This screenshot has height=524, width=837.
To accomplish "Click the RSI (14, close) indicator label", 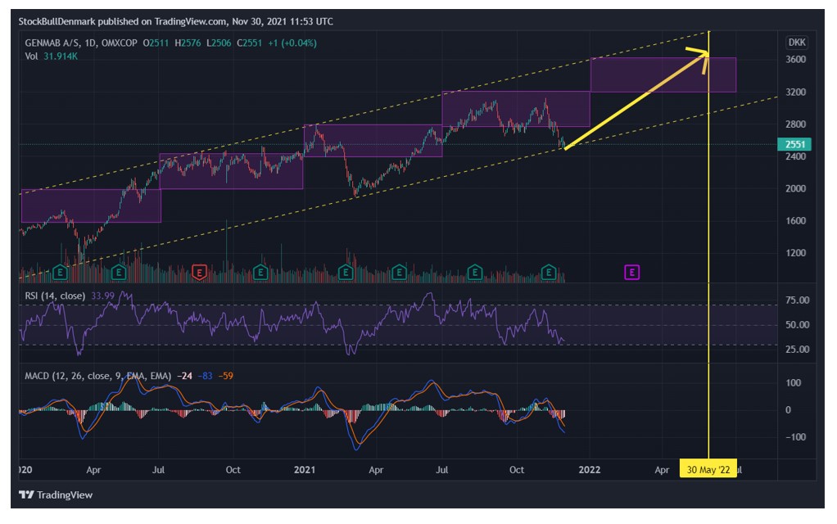I will (x=55, y=296).
